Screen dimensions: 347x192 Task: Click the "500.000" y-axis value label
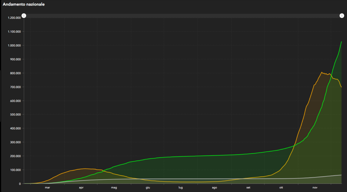click(16, 114)
